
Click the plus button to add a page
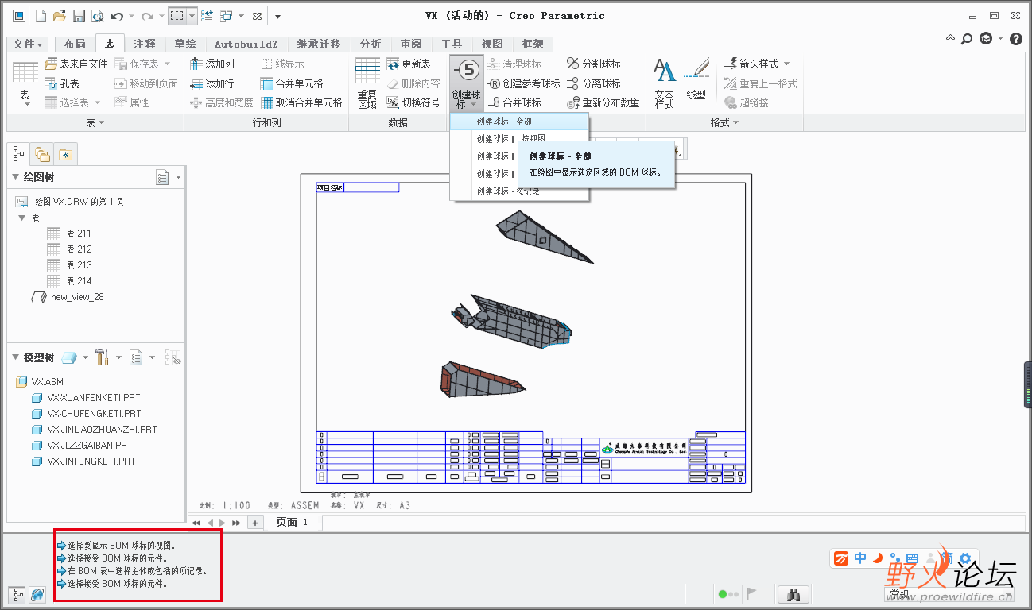click(255, 522)
